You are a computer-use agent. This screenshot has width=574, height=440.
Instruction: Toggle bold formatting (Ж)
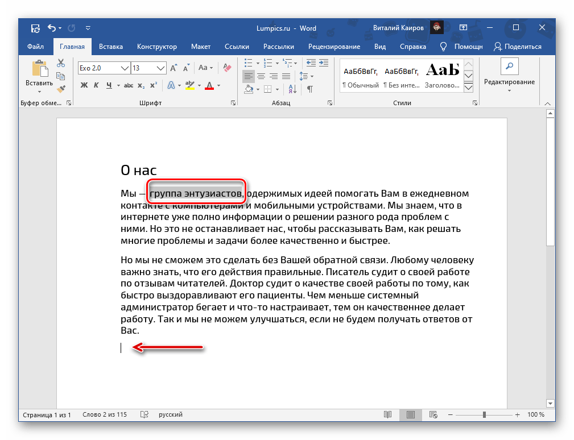tap(84, 86)
